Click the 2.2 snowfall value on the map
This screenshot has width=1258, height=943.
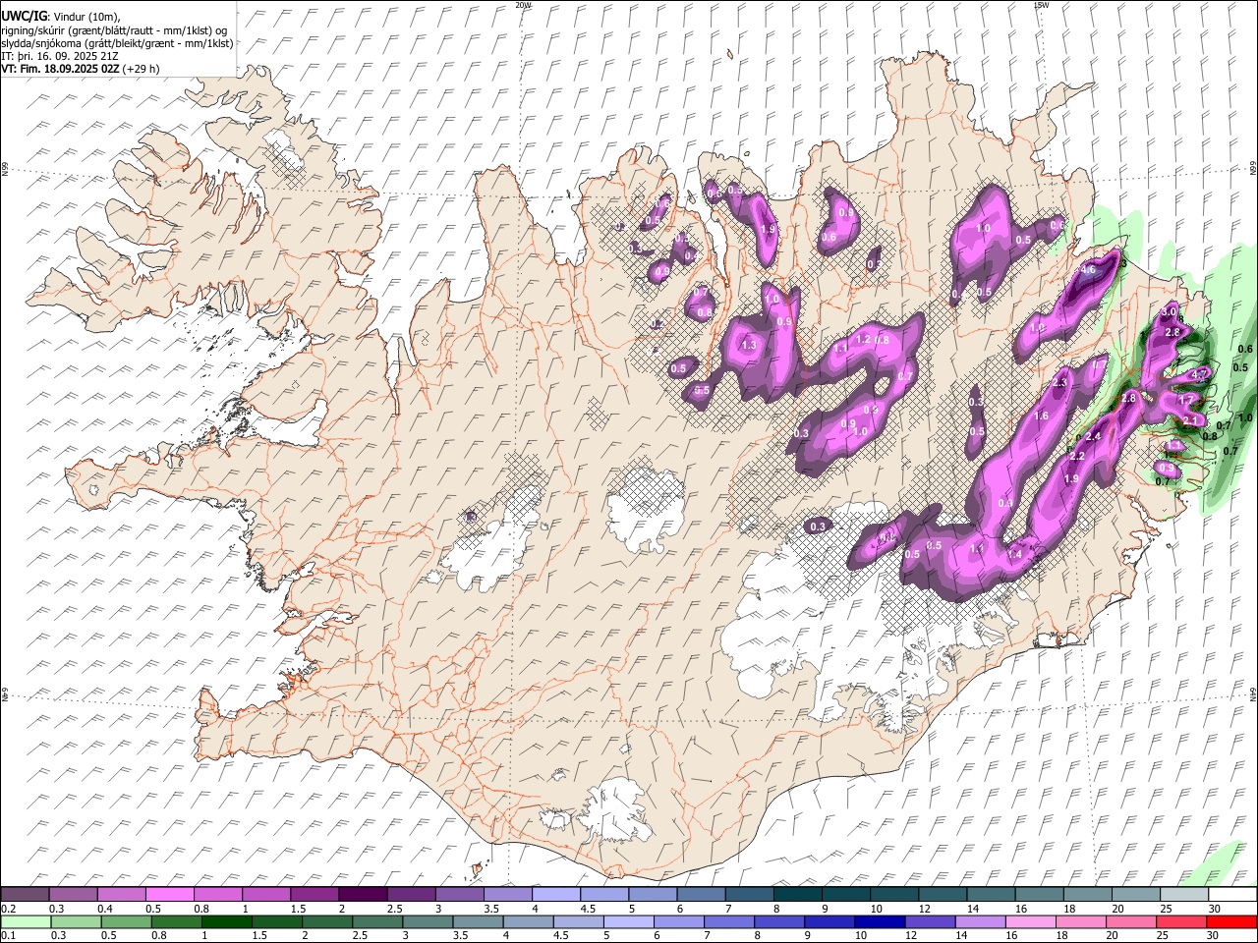pos(1077,456)
